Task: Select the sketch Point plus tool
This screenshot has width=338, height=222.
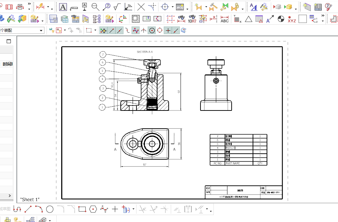Action: point(115,209)
